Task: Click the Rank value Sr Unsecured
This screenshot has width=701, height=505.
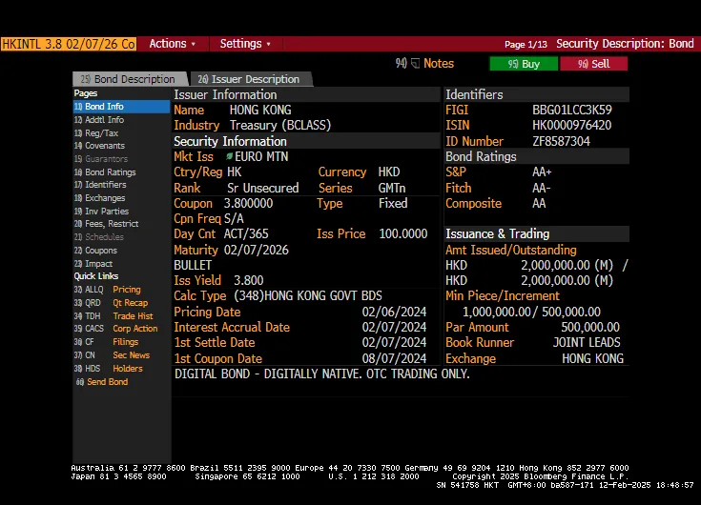Action: 263,188
